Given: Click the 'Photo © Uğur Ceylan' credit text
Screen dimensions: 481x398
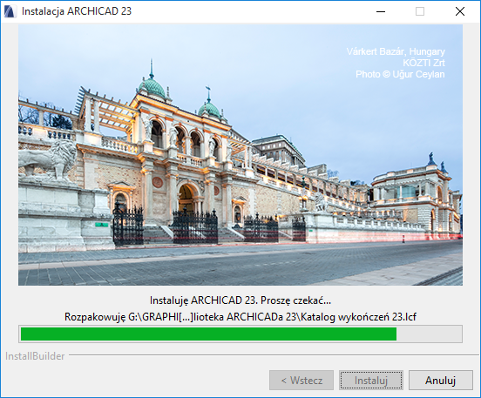Looking at the screenshot, I should tap(400, 74).
